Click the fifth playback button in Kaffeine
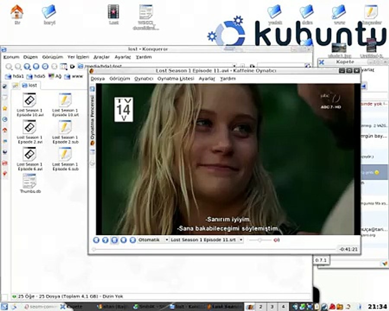 (133, 240)
